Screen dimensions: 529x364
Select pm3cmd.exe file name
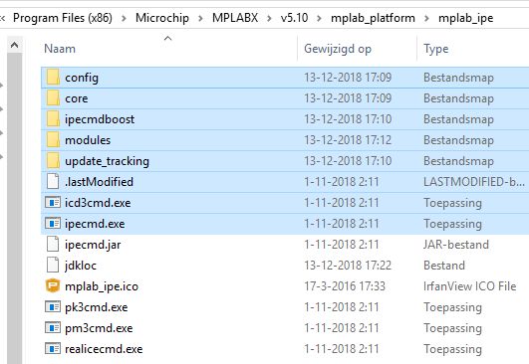99,328
